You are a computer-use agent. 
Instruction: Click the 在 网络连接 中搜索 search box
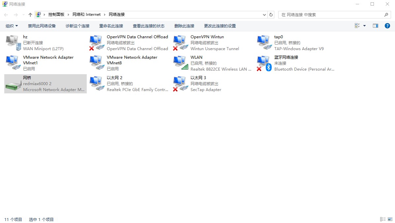tap(331, 15)
